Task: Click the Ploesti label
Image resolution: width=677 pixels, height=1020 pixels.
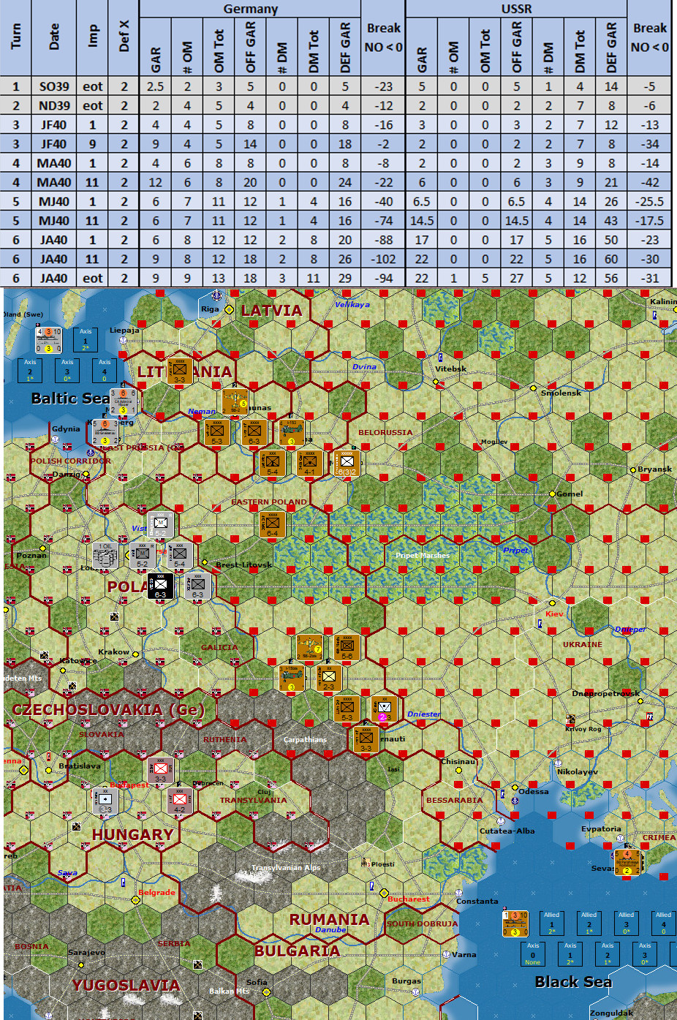Action: coord(383,864)
